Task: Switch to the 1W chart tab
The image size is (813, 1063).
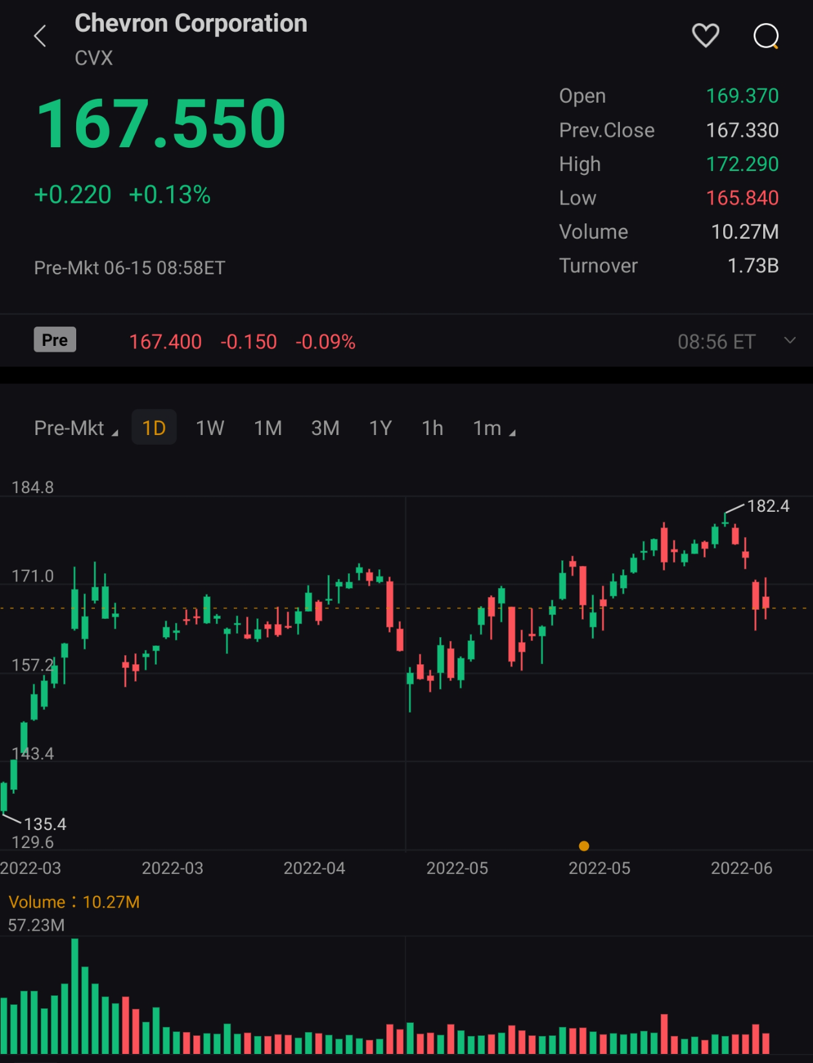Action: [x=210, y=428]
